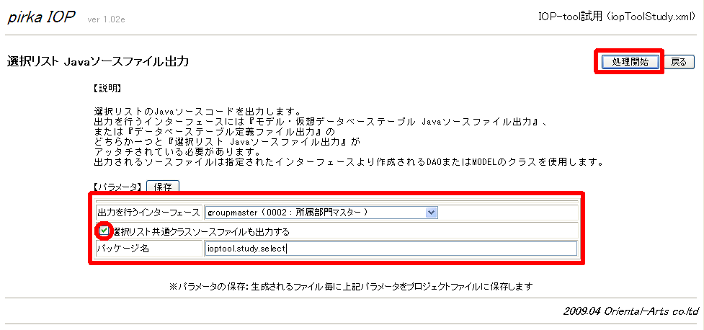
Task: Toggle 選択リスト共通クラスソースファイルも出力する checkbox
Action: point(105,231)
